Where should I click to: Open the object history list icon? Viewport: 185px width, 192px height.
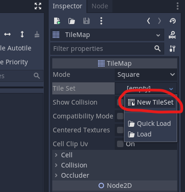click(x=173, y=21)
